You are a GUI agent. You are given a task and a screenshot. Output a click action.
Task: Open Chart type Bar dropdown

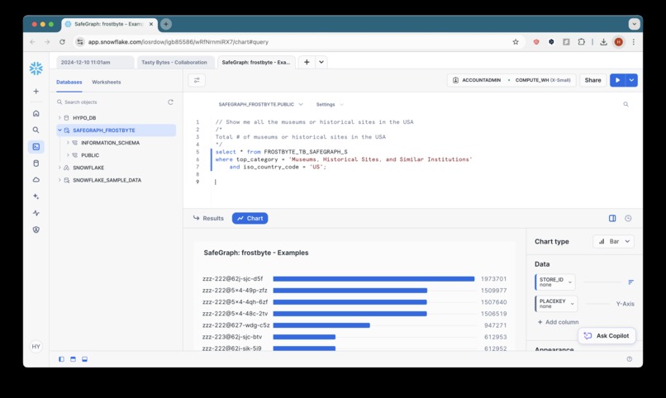(x=613, y=241)
